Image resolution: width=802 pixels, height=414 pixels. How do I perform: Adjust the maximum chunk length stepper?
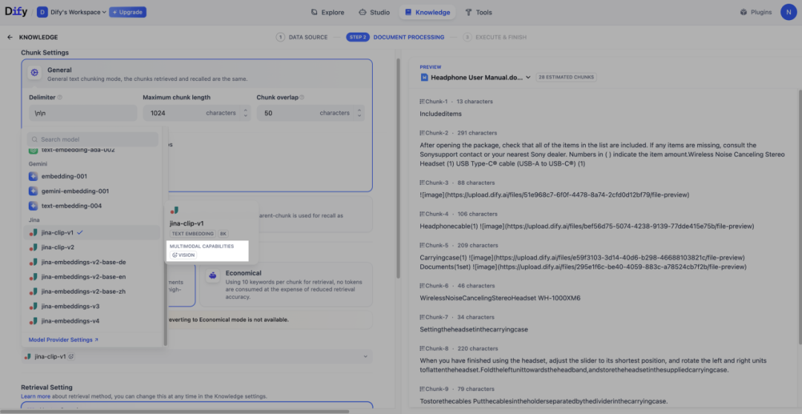[246, 113]
